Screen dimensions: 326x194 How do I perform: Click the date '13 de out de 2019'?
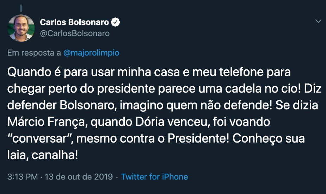point(78,176)
